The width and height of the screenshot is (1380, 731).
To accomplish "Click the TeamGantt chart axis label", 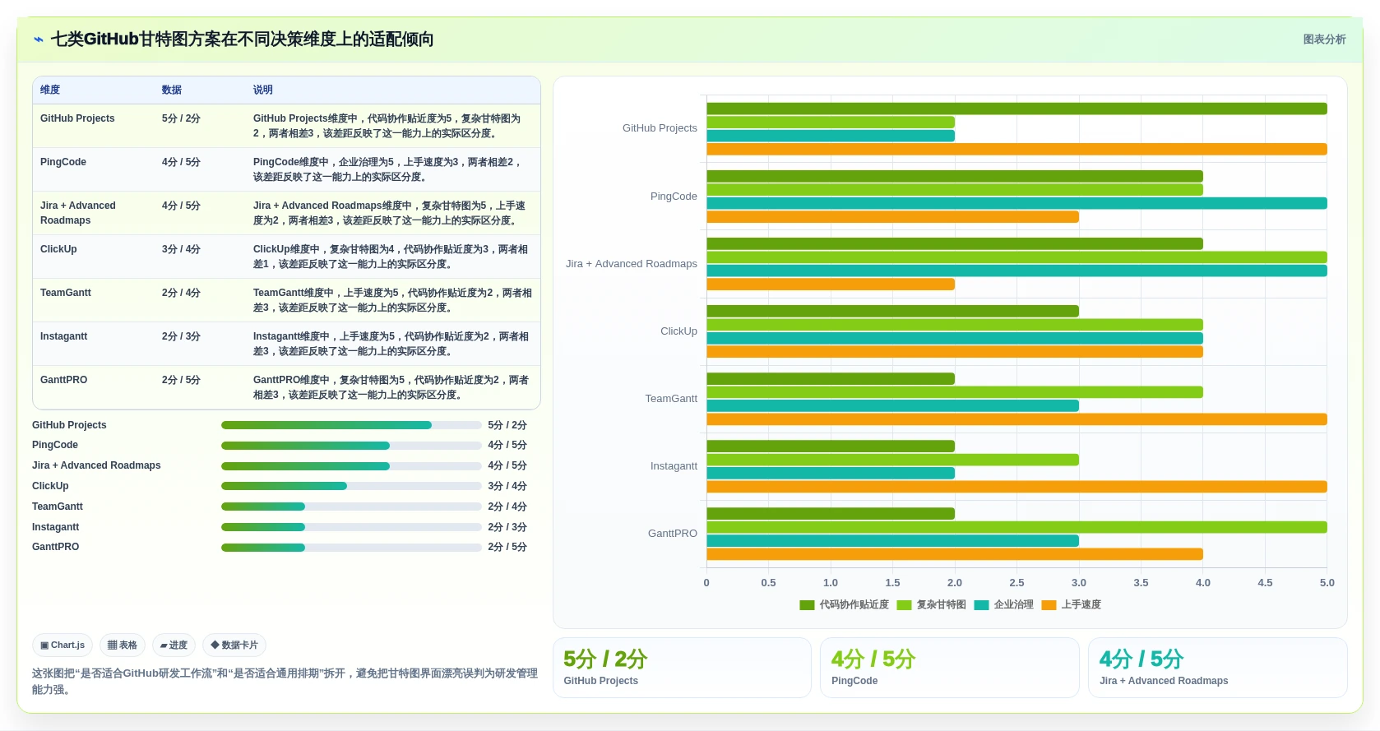I will coord(671,399).
